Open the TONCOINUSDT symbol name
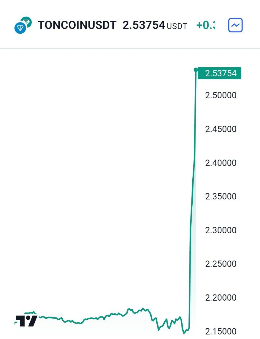 click(77, 25)
